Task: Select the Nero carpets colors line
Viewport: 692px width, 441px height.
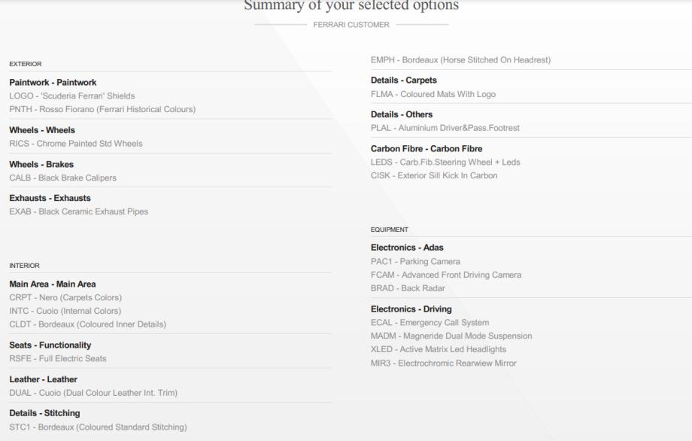Action: (65, 297)
